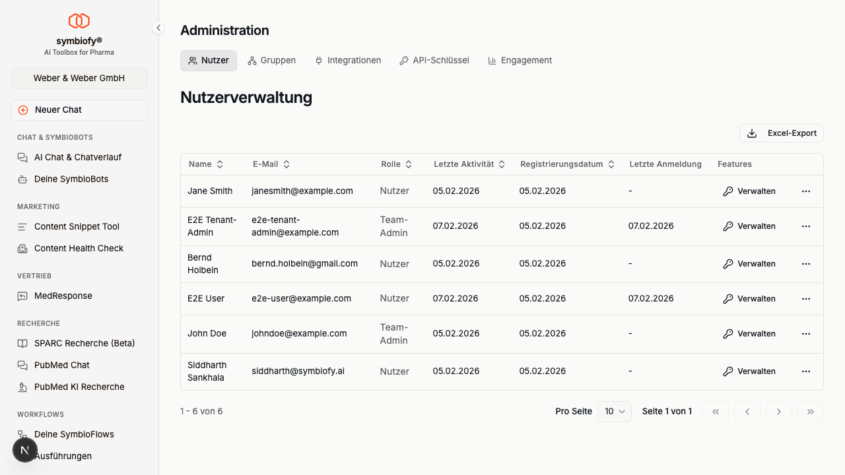Open PubMed Chat from the sidebar
845x475 pixels.
pyautogui.click(x=61, y=365)
